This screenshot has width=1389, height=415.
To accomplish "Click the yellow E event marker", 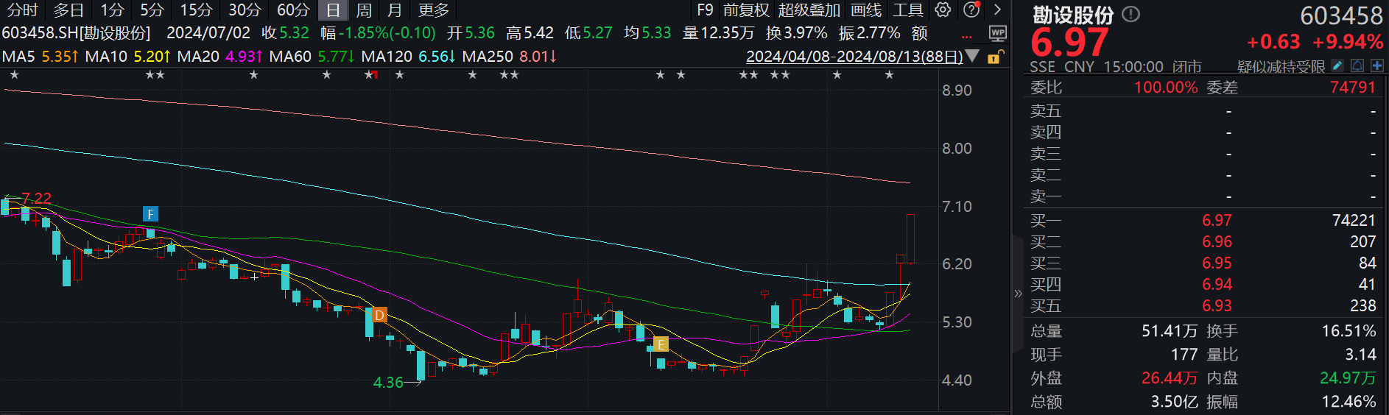I will (661, 344).
